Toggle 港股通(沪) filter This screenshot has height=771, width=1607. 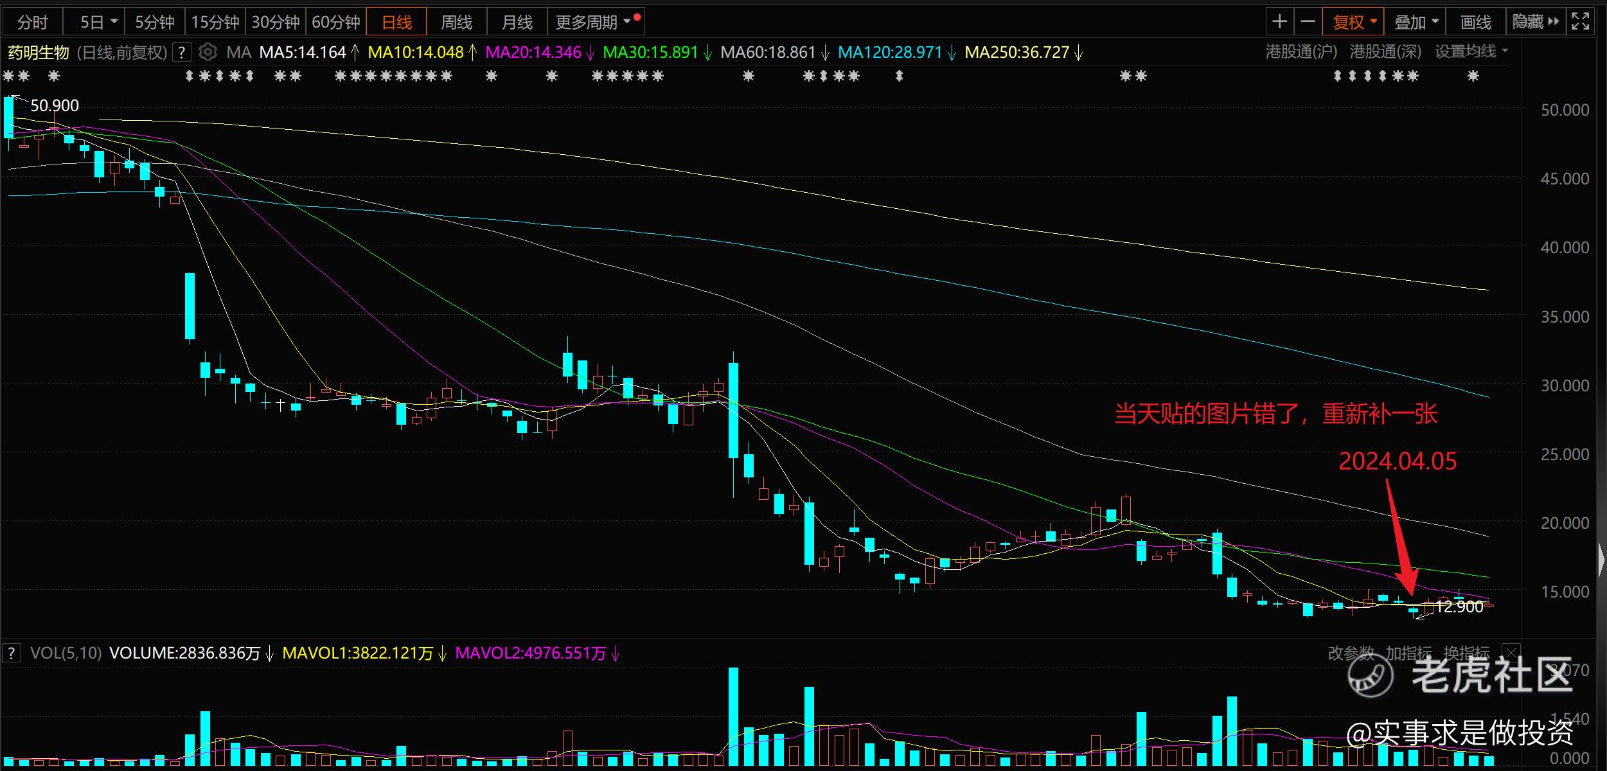coord(1301,52)
